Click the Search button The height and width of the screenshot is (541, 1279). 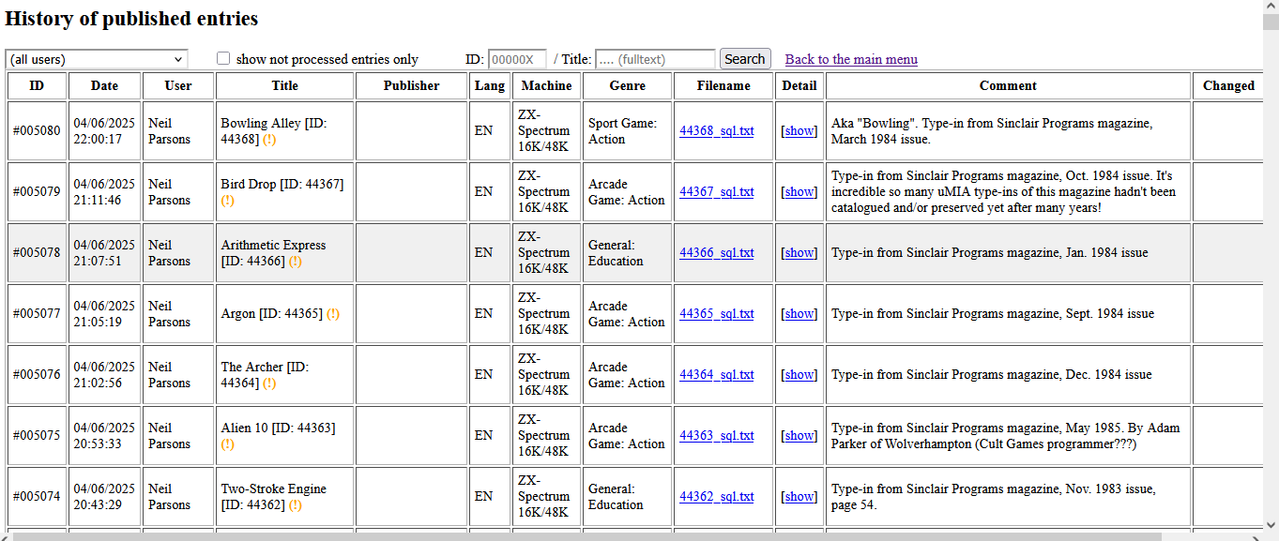(x=745, y=59)
